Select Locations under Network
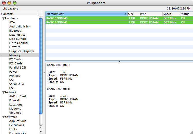The image size is (193, 134). coord(16,104)
